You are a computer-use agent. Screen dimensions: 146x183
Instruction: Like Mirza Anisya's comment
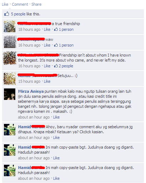pyautogui.click(x=56, y=117)
